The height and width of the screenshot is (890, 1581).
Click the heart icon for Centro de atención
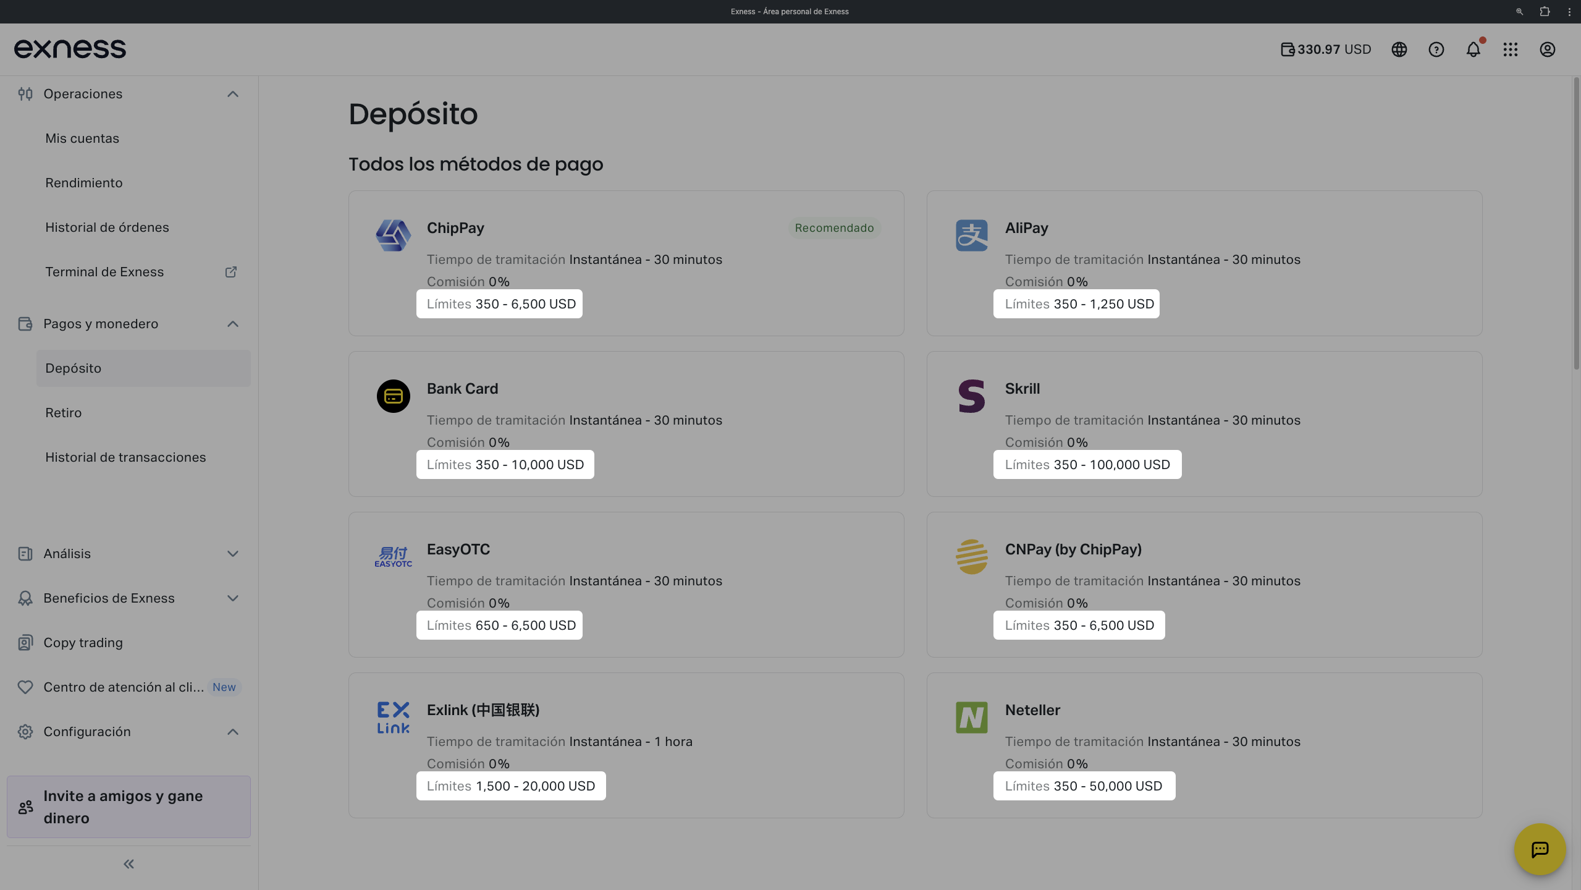coord(25,687)
